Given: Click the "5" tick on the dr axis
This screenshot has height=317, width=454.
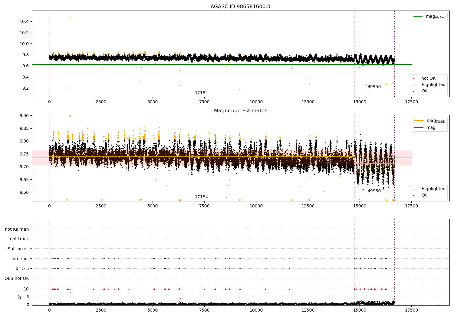Looking at the screenshot, I should [28, 297].
